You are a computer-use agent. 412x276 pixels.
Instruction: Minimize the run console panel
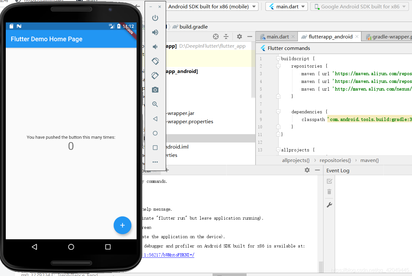click(x=317, y=170)
